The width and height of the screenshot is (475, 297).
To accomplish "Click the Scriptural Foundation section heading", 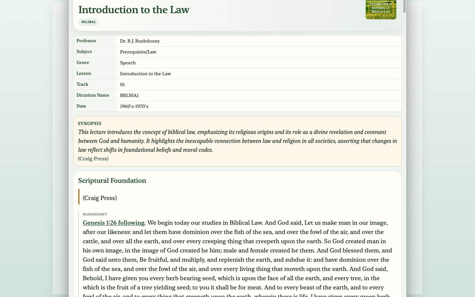I will [112, 181].
